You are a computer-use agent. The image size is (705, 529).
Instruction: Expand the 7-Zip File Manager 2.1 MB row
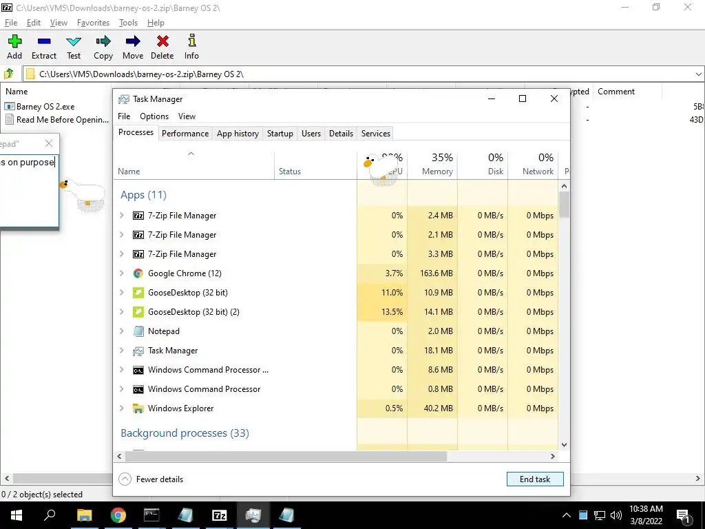pos(121,235)
